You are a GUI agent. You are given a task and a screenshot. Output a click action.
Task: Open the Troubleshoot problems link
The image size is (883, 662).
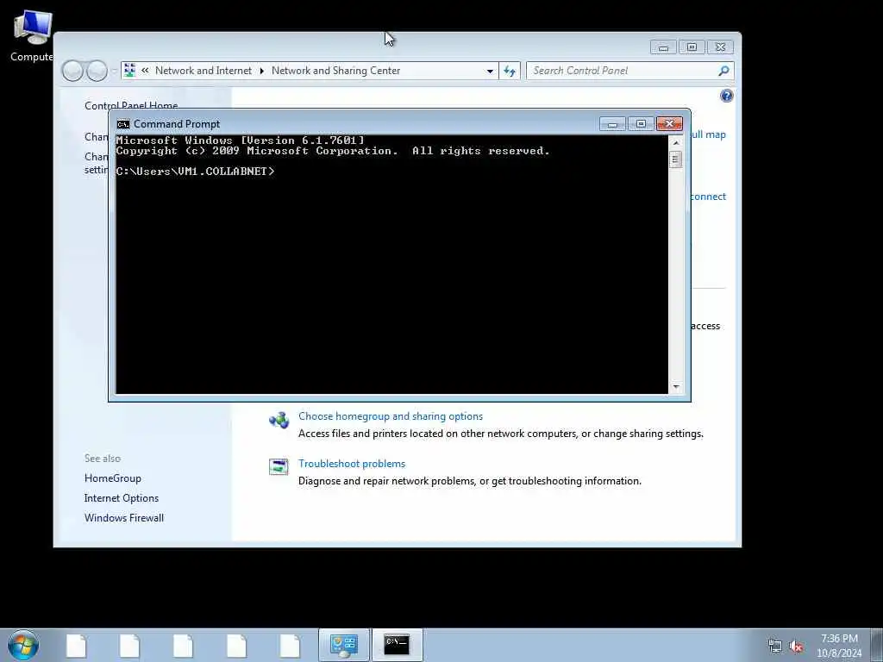coord(352,463)
